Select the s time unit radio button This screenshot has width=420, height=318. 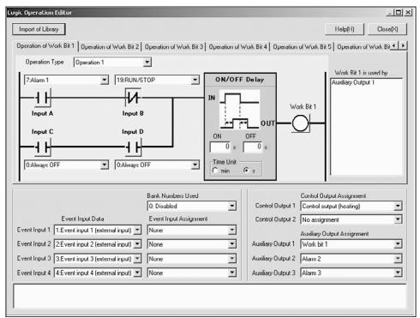246,171
